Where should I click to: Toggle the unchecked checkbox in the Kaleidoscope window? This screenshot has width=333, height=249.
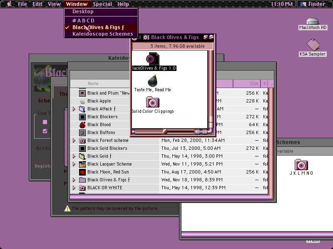(x=45, y=122)
